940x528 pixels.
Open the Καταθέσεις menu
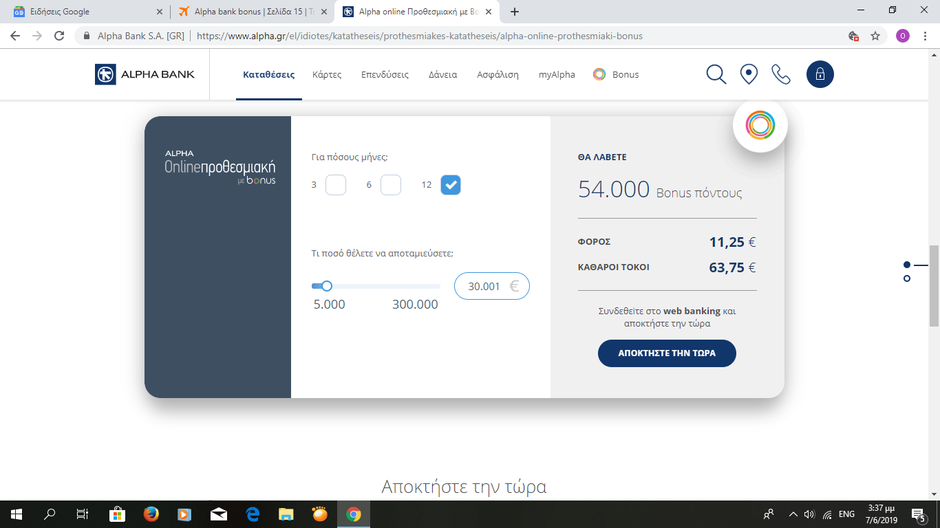click(268, 75)
